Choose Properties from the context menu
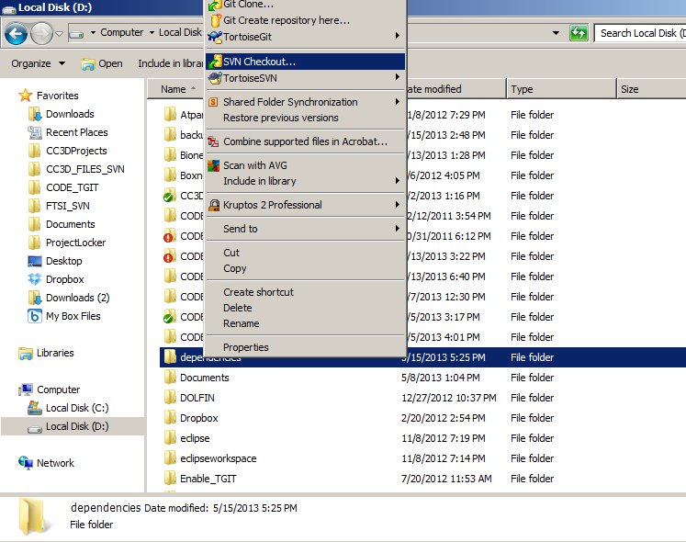This screenshot has height=542, width=686. (246, 347)
